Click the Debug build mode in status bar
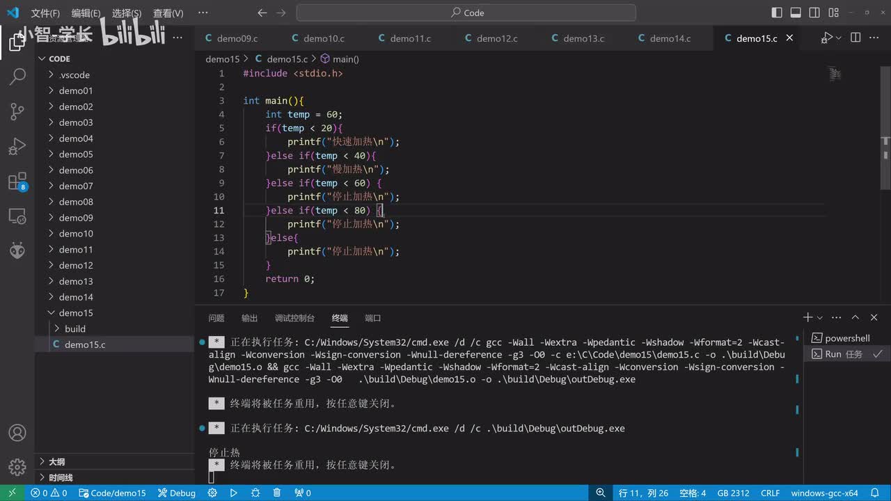891x501 pixels. pyautogui.click(x=177, y=493)
